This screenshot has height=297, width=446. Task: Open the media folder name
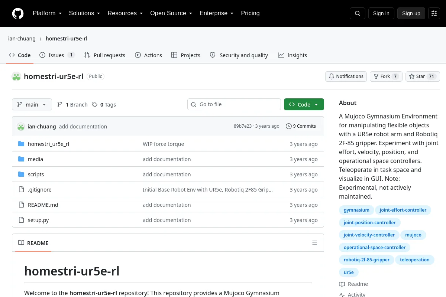(x=36, y=159)
